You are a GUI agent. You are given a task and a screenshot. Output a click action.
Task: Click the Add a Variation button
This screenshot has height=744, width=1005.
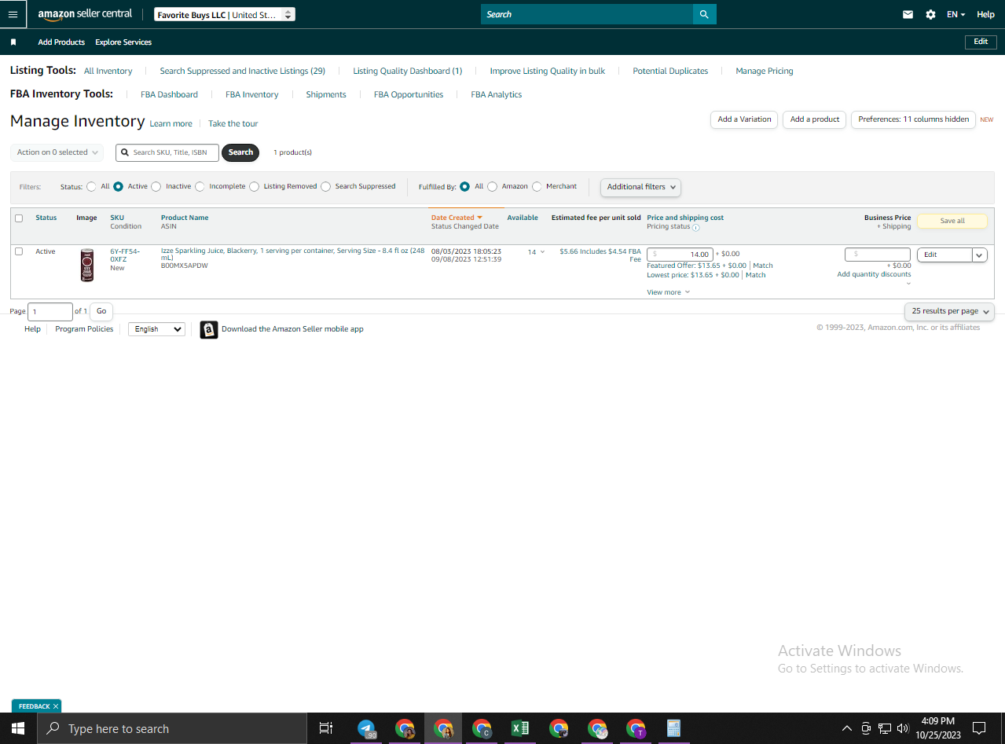(744, 119)
